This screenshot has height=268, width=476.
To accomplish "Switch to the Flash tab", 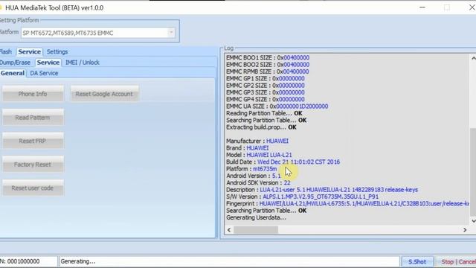I will click(6, 51).
